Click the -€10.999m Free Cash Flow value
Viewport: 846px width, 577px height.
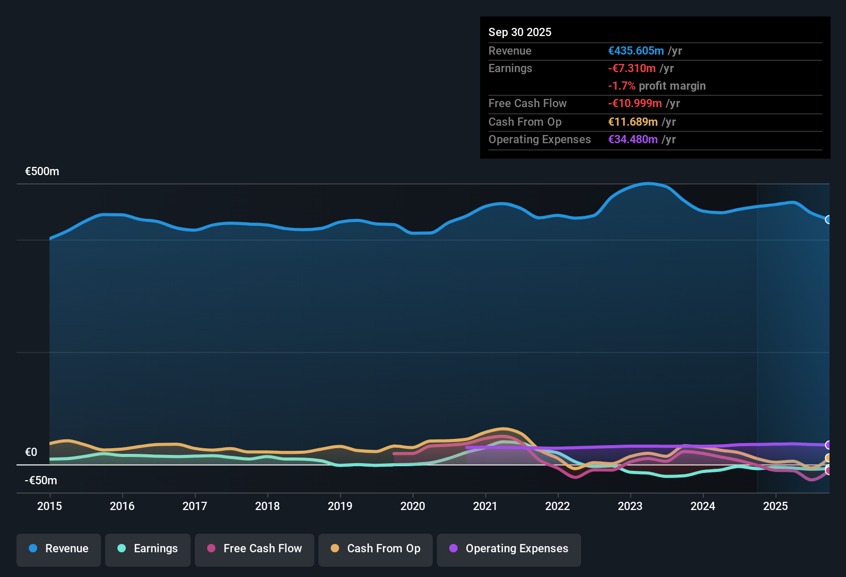pyautogui.click(x=635, y=103)
